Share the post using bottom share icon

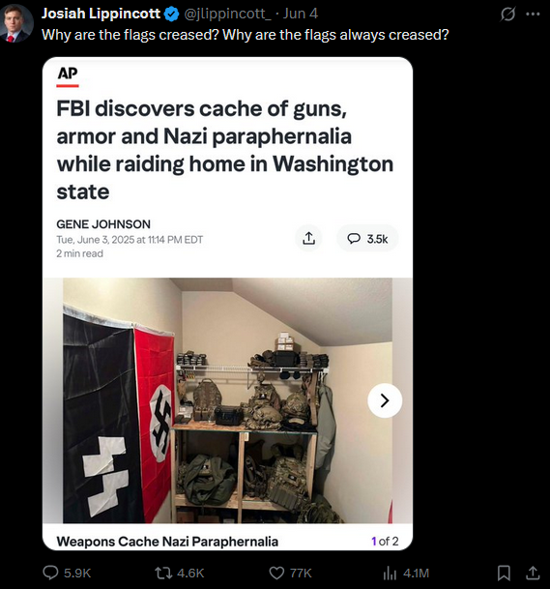533,573
